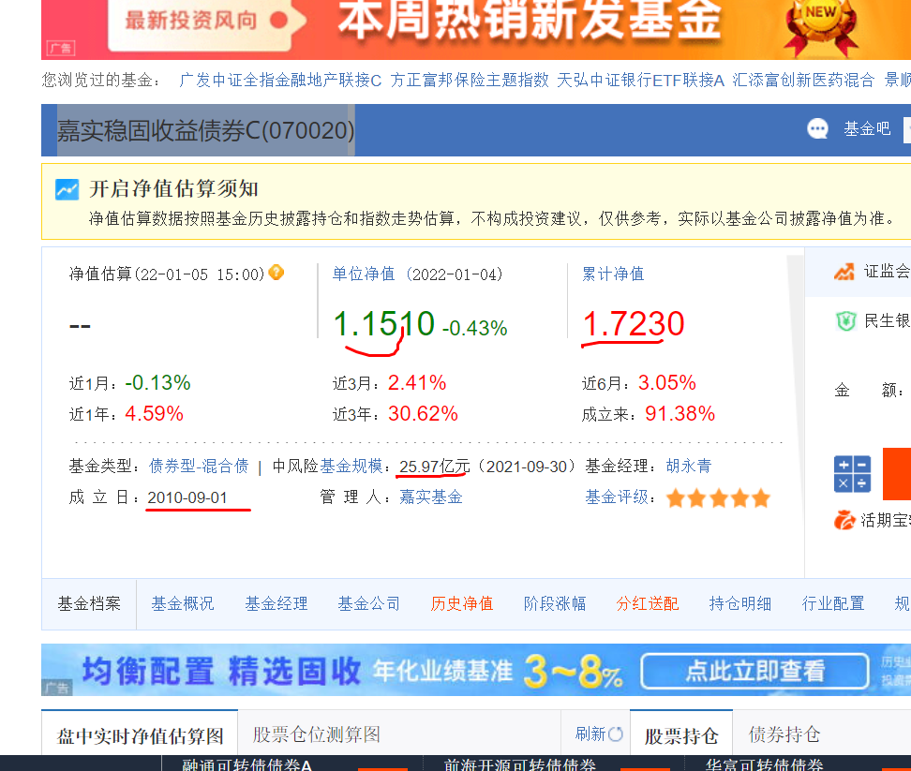
Task: Open the 基金概况 tab
Action: click(x=183, y=604)
